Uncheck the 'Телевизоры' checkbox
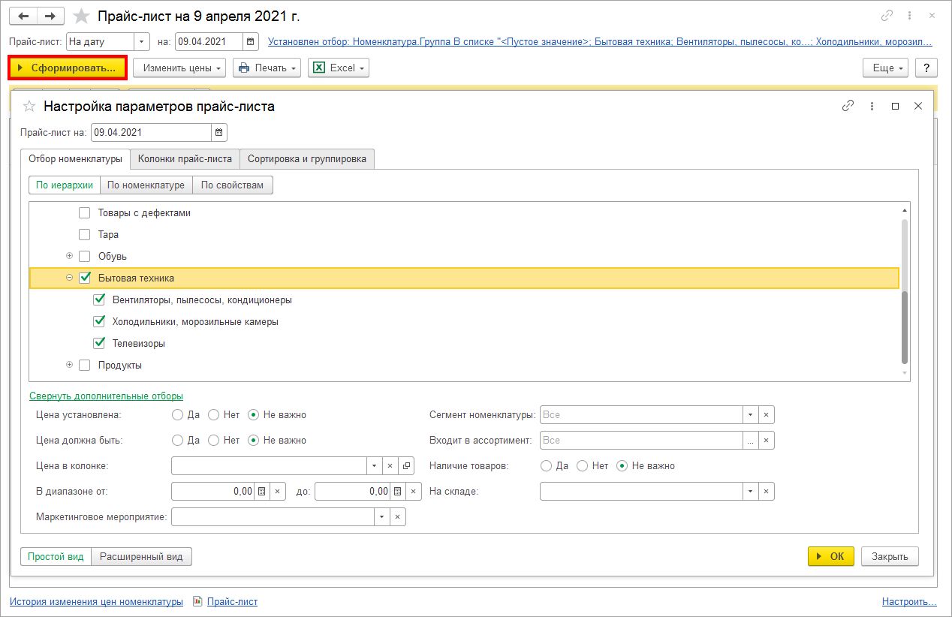 (x=99, y=343)
